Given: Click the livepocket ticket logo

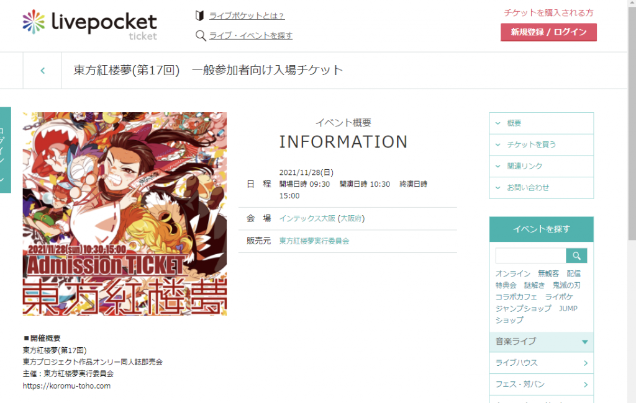Looking at the screenshot, I should point(89,25).
